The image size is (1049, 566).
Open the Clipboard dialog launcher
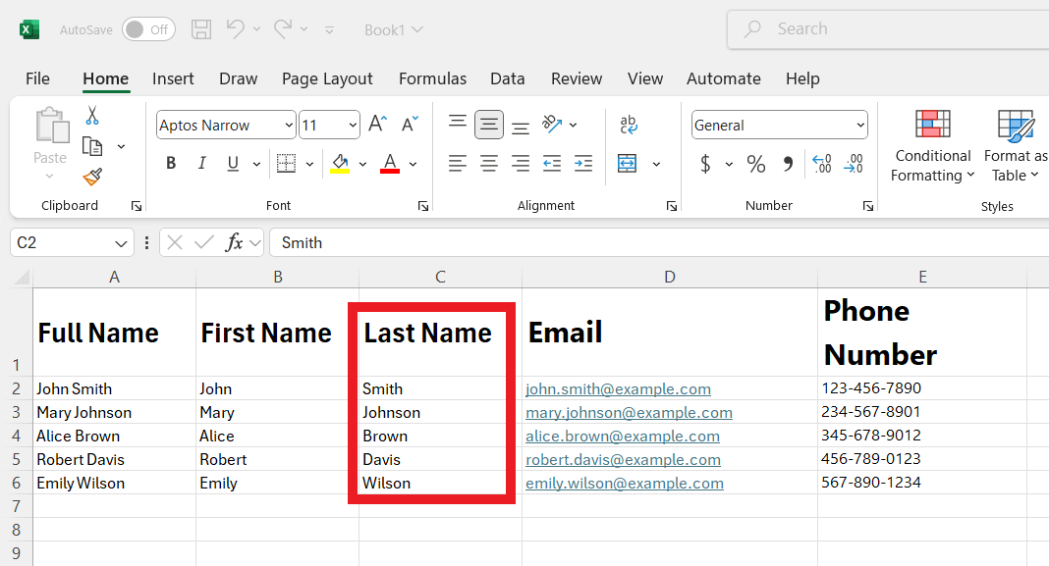(x=137, y=206)
